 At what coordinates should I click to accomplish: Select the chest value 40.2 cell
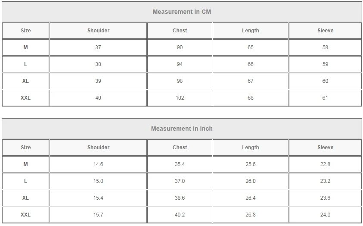[180, 215]
